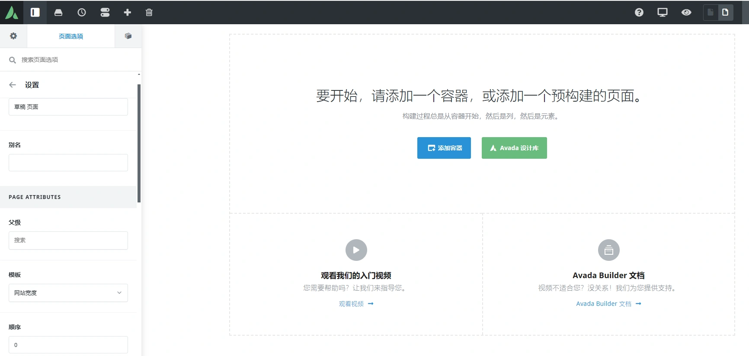Switch to the desktop responsive view icon
This screenshot has width=749, height=356.
tap(663, 13)
